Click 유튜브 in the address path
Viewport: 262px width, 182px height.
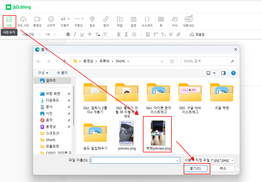pos(104,61)
